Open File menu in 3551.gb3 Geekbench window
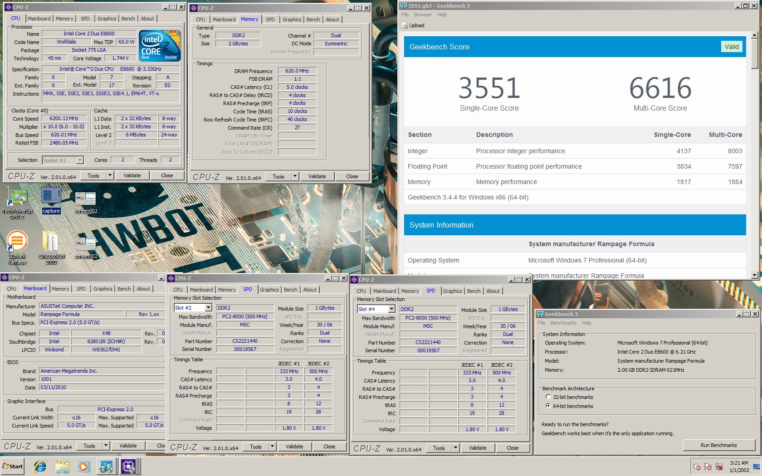The height and width of the screenshot is (476, 762). (x=405, y=15)
